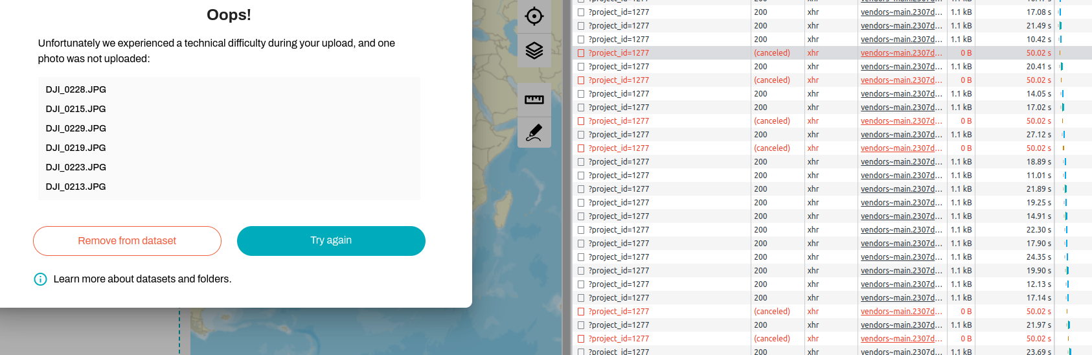This screenshot has width=1092, height=355.
Task: Open the map layers stack icon
Action: [x=534, y=51]
